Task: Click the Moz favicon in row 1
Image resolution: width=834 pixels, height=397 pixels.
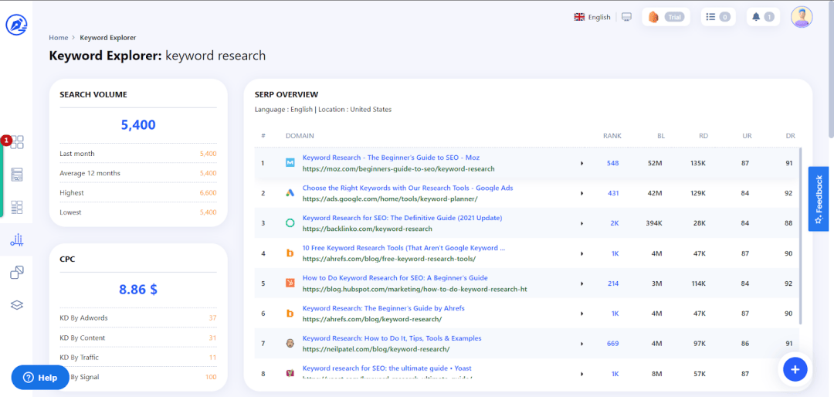Action: point(290,163)
